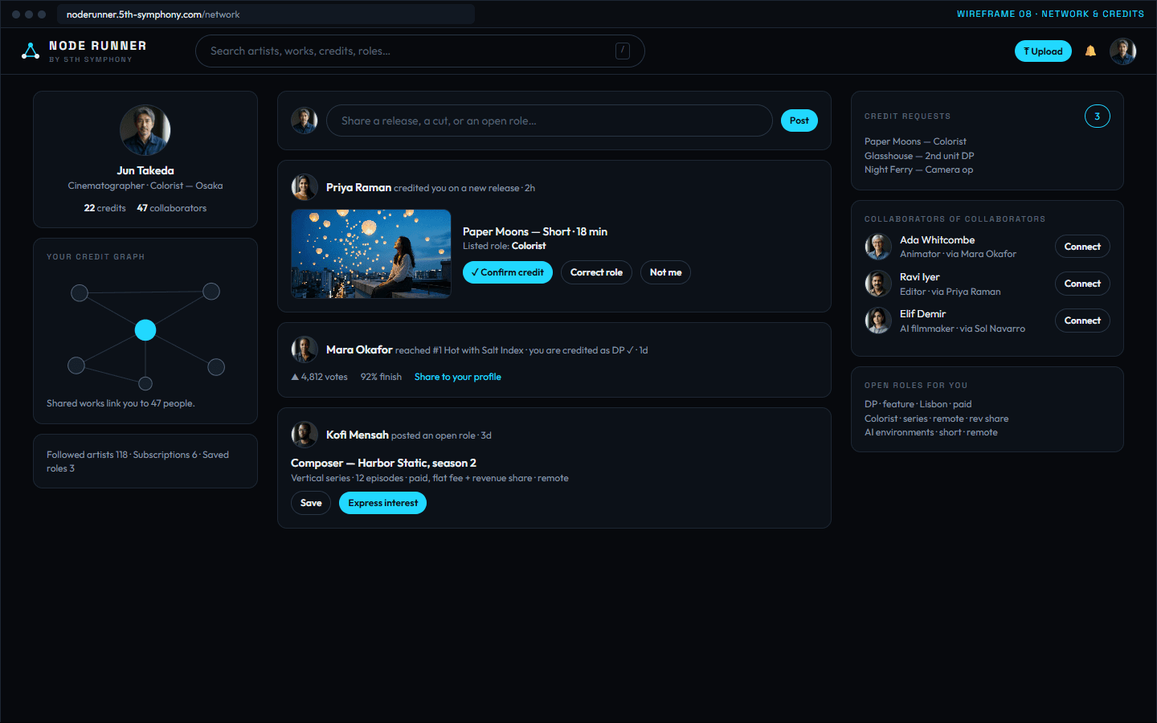The height and width of the screenshot is (723, 1157).
Task: Open the Colorist series remote rev share role
Action: 937,419
